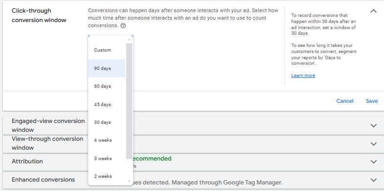Choose 90 days option
Viewport: 384px width, 191px height.
(x=103, y=69)
